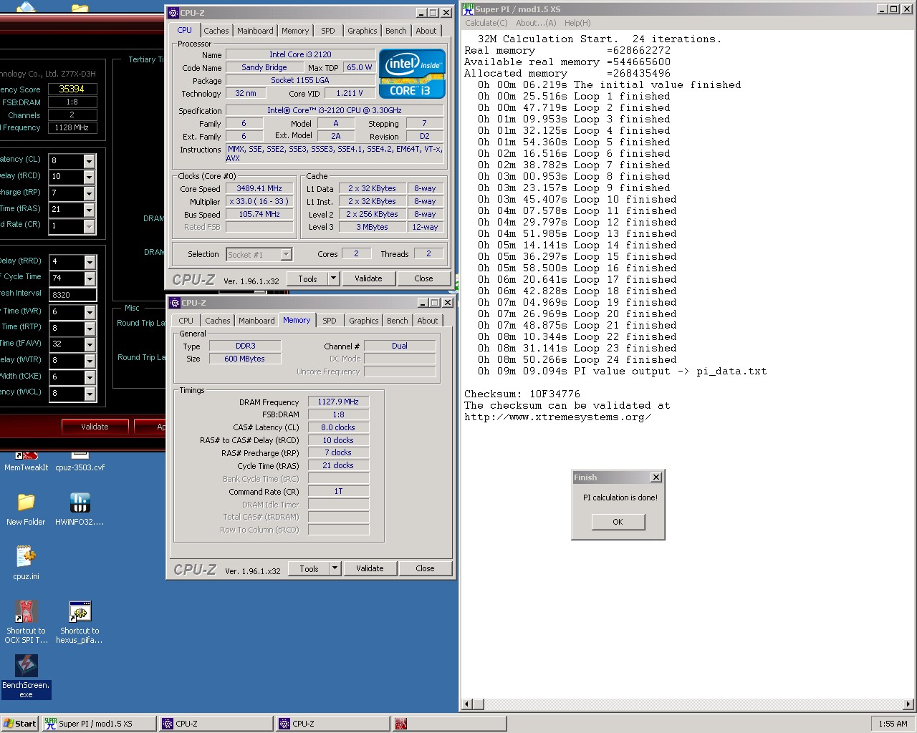Click the Super PI title bar icon

(468, 9)
